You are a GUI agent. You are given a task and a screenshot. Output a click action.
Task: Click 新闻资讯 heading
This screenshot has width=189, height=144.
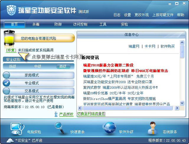90,58
